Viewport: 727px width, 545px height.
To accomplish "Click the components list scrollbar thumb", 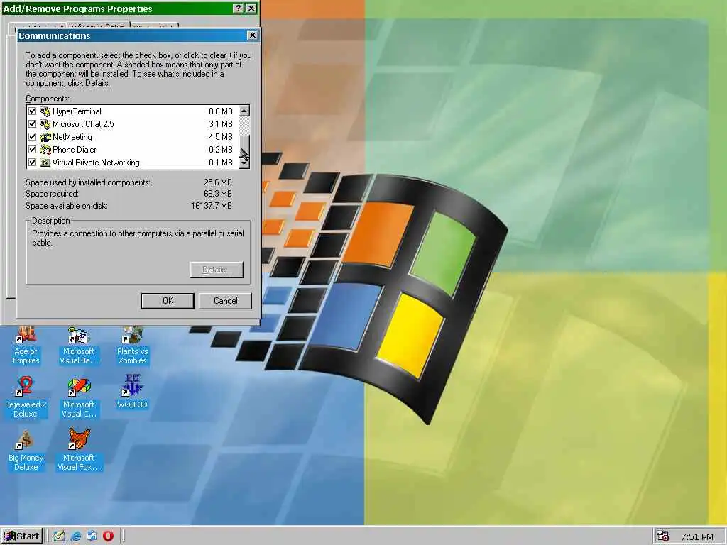I will tap(244, 146).
